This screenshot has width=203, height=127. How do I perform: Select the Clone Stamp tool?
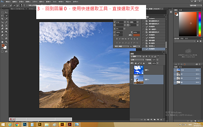click(x=2, y=25)
